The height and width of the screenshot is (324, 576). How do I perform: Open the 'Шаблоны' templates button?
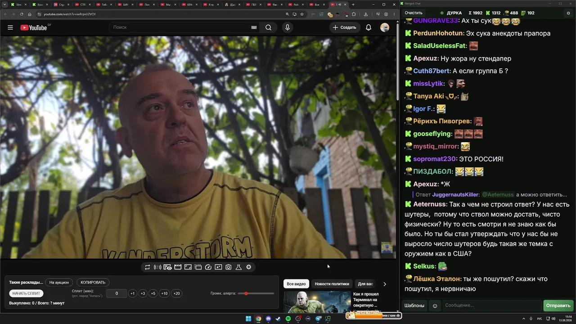[x=414, y=306]
